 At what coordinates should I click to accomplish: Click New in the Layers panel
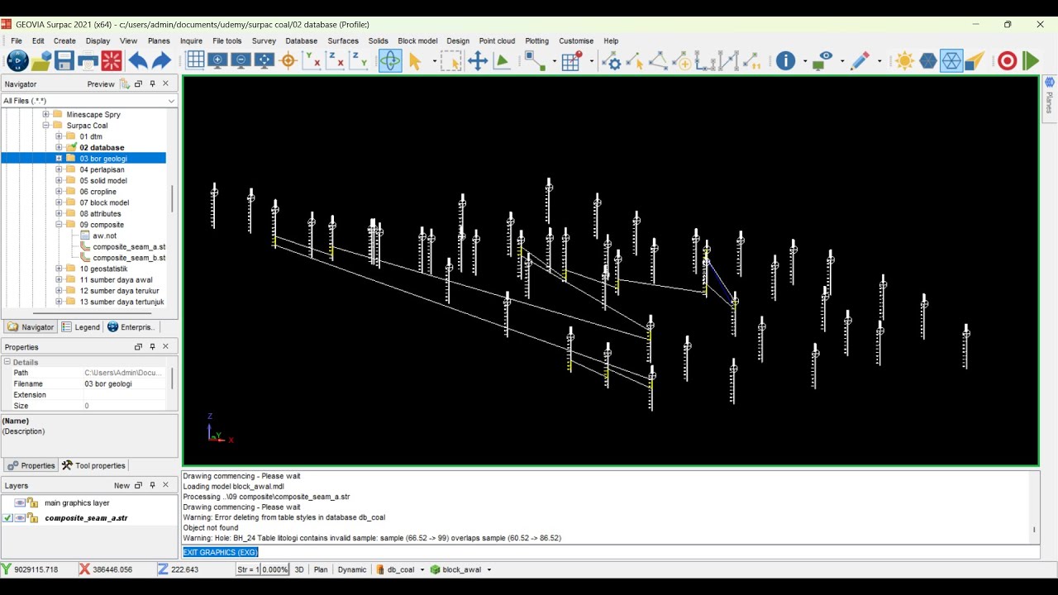[x=122, y=486]
